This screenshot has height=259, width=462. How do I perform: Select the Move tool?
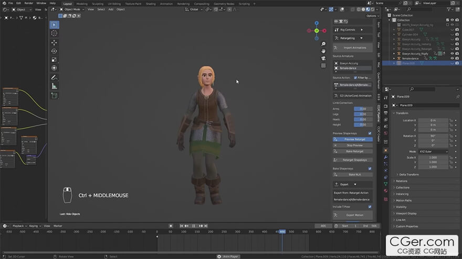(54, 42)
